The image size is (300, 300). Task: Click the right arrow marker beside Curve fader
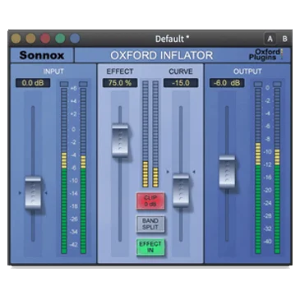194,172
